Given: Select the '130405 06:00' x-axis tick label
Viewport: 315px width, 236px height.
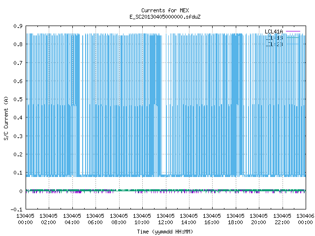Looking at the screenshot, I should point(95,219).
